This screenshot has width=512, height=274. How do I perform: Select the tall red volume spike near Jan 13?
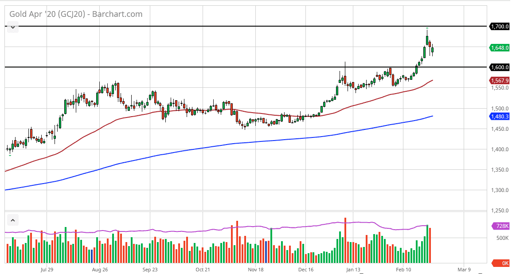coord(346,239)
